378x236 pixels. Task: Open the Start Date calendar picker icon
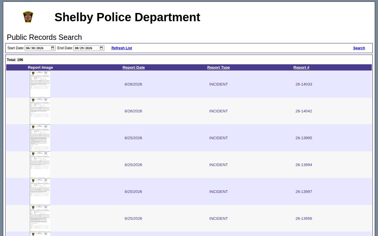(x=53, y=48)
